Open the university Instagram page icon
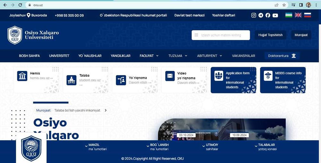The image size is (321, 163). 254,15
